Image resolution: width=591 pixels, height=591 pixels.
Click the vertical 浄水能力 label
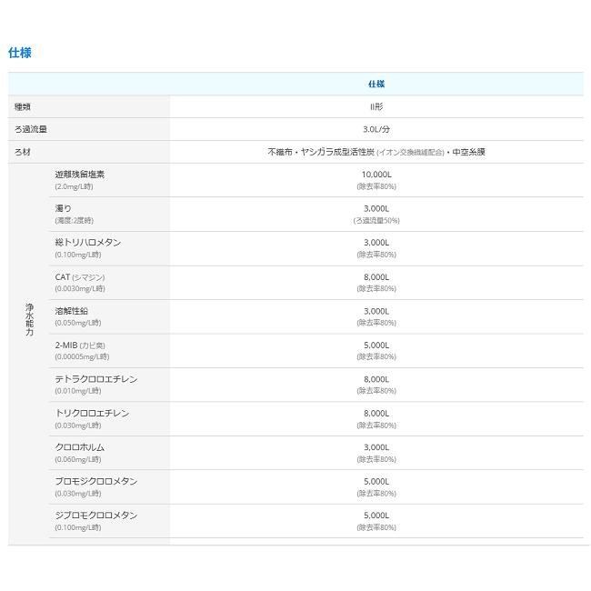29,320
